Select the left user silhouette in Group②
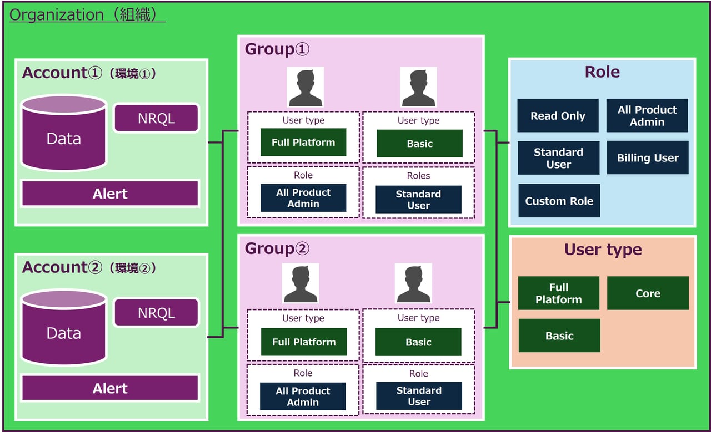 click(x=300, y=283)
